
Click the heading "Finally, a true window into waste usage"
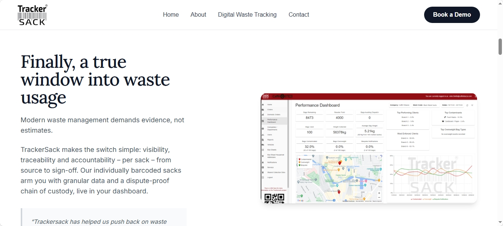[x=95, y=79]
